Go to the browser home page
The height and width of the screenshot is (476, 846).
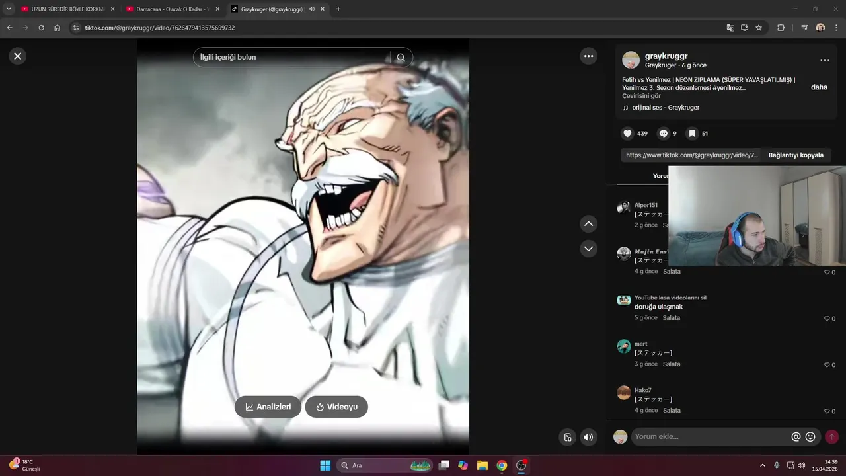[x=58, y=28]
